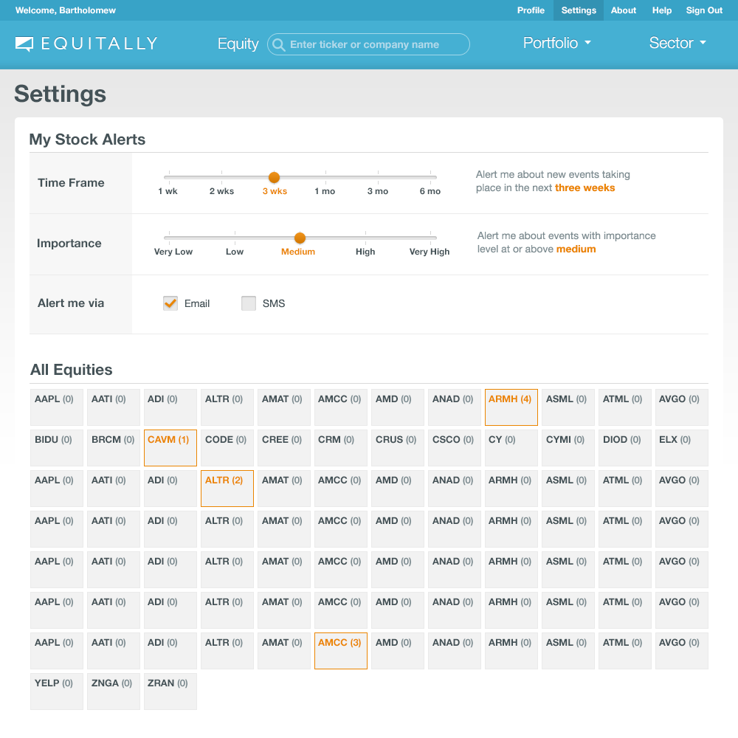Screen dimensions: 738x738
Task: Click the search magnifier icon
Action: (x=279, y=45)
